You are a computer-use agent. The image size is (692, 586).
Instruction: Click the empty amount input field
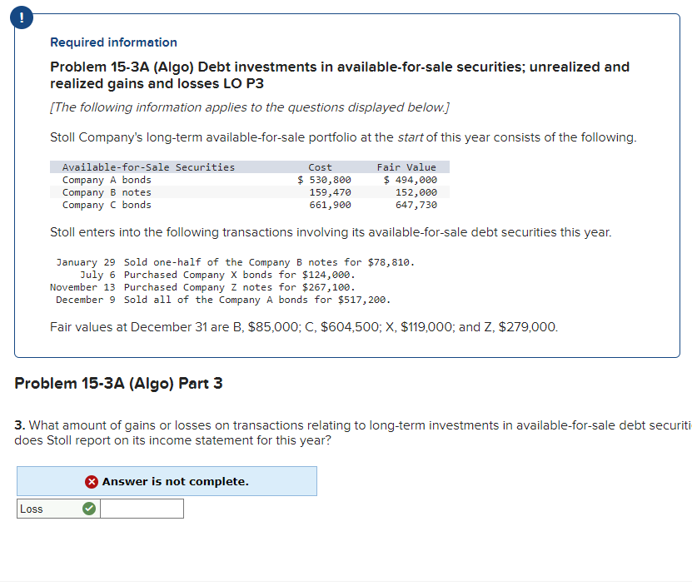click(142, 509)
